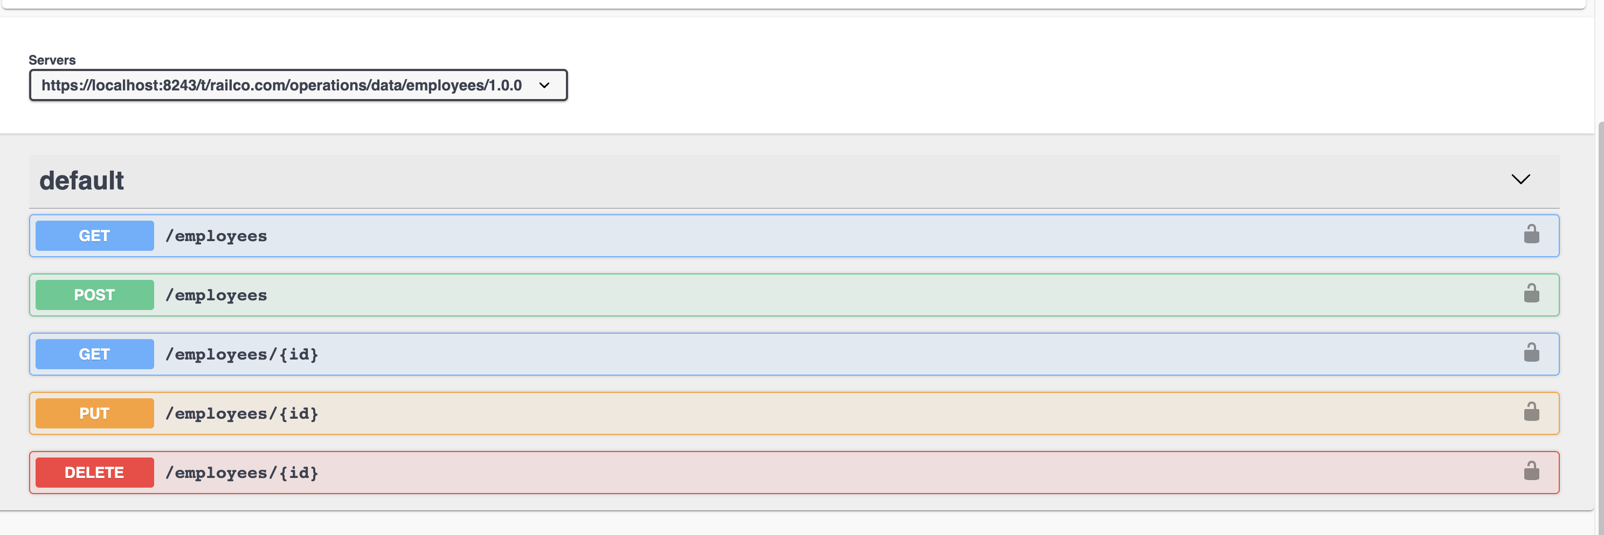Open the padlock on DELETE /employees/{id}
This screenshot has width=1604, height=535.
coord(1532,471)
